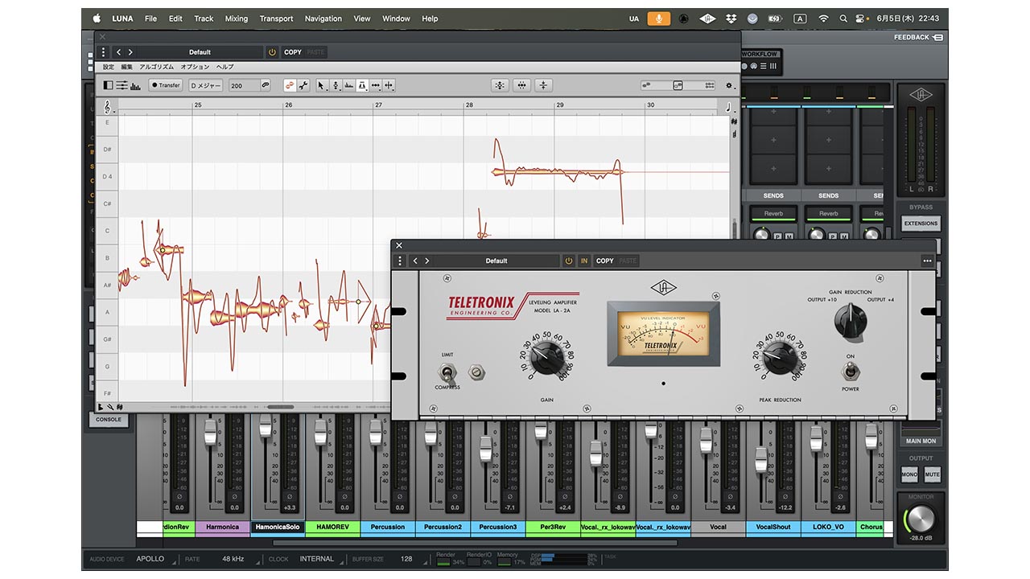The image size is (1030, 579).
Task: Toggle the output MUTE button
Action: (932, 474)
